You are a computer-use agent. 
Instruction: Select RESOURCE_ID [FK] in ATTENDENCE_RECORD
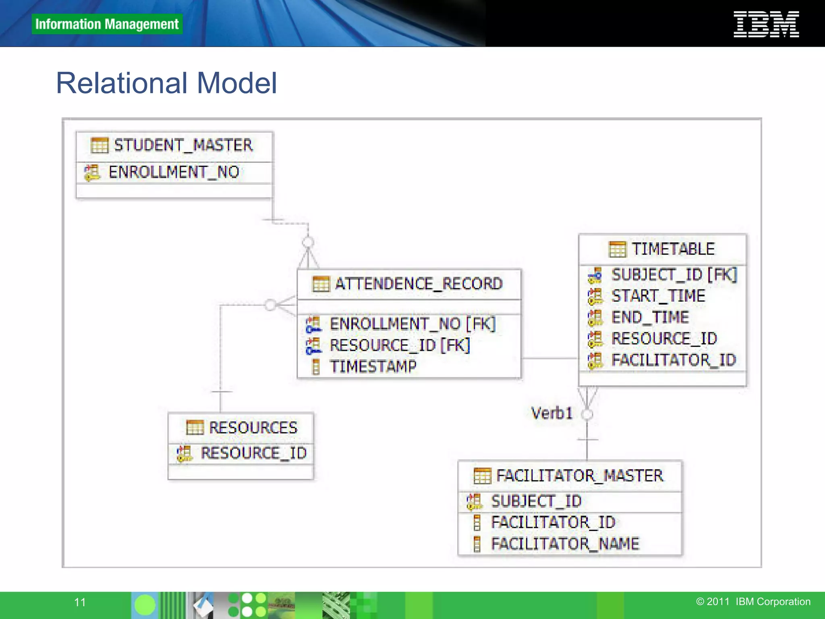coord(400,345)
